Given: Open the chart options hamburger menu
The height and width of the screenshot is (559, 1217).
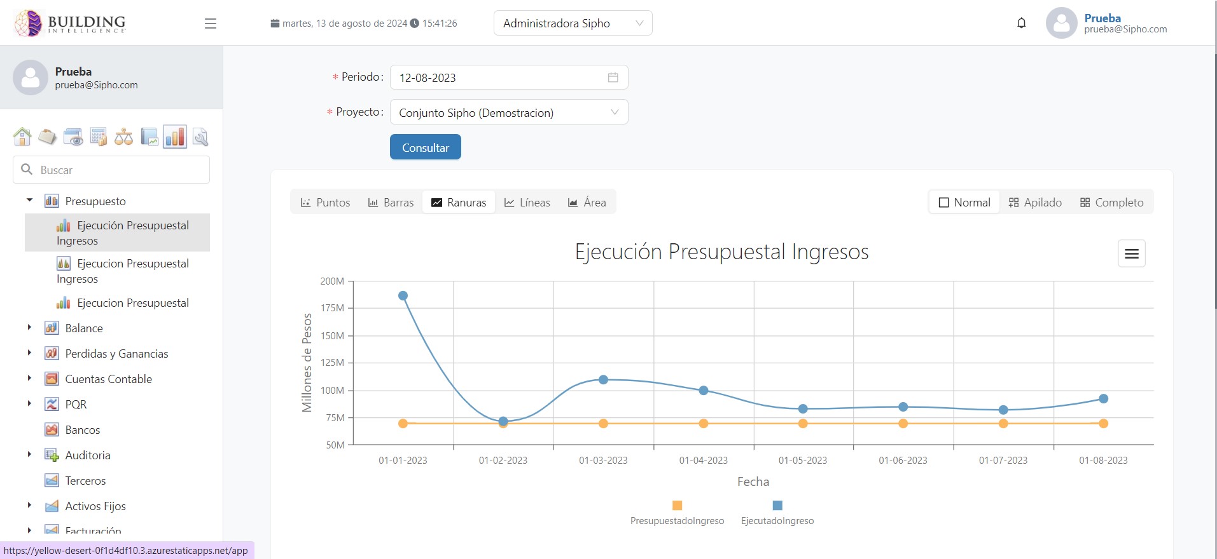Looking at the screenshot, I should tap(1131, 253).
